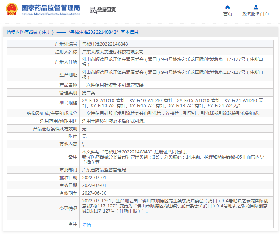Click expiry date 2027-06-30
The image size is (280, 235).
[x=94, y=193]
